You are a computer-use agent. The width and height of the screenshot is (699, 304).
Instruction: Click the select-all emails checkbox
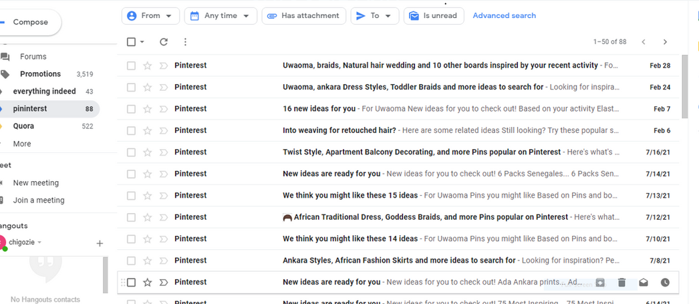click(x=131, y=42)
